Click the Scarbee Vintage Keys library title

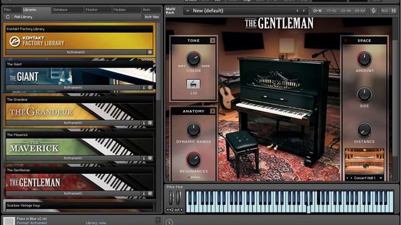[x=24, y=206]
